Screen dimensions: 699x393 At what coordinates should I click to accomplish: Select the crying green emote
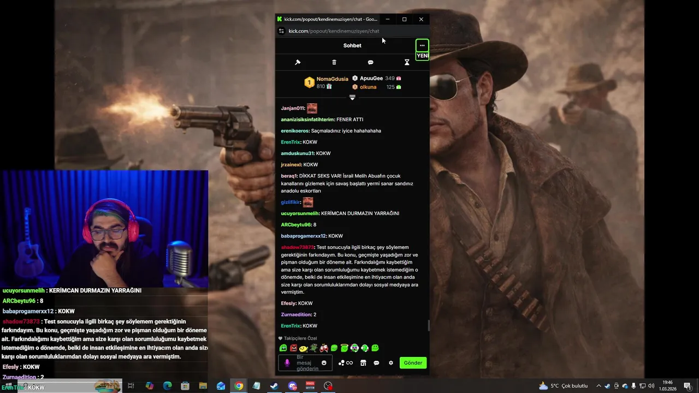pyautogui.click(x=283, y=348)
